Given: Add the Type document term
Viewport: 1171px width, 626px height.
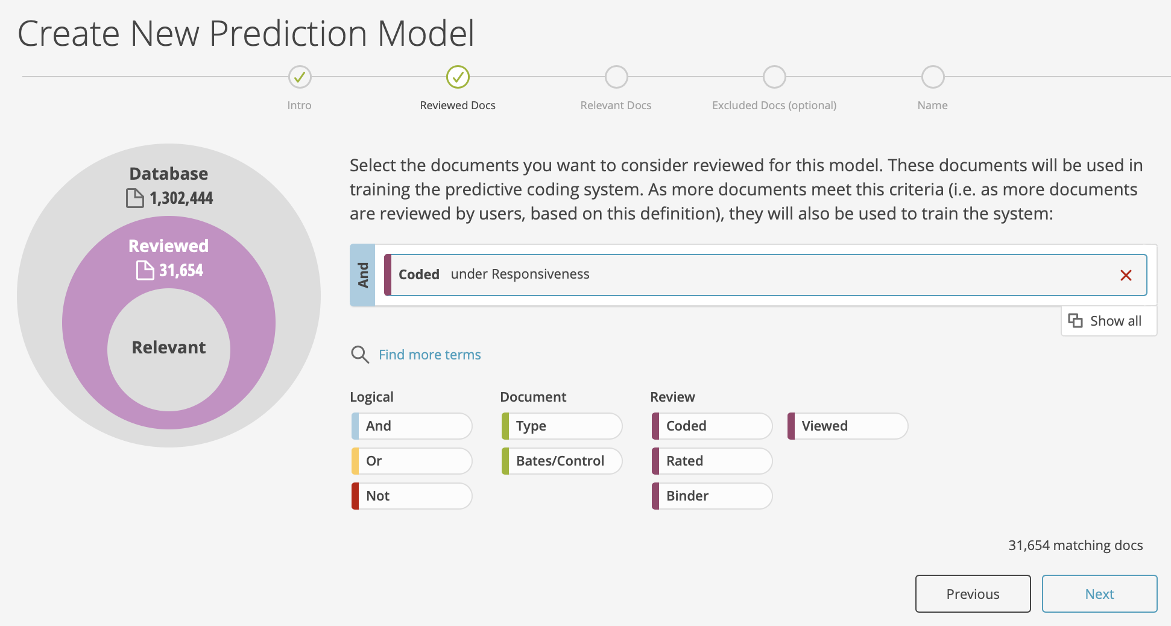Looking at the screenshot, I should (562, 426).
